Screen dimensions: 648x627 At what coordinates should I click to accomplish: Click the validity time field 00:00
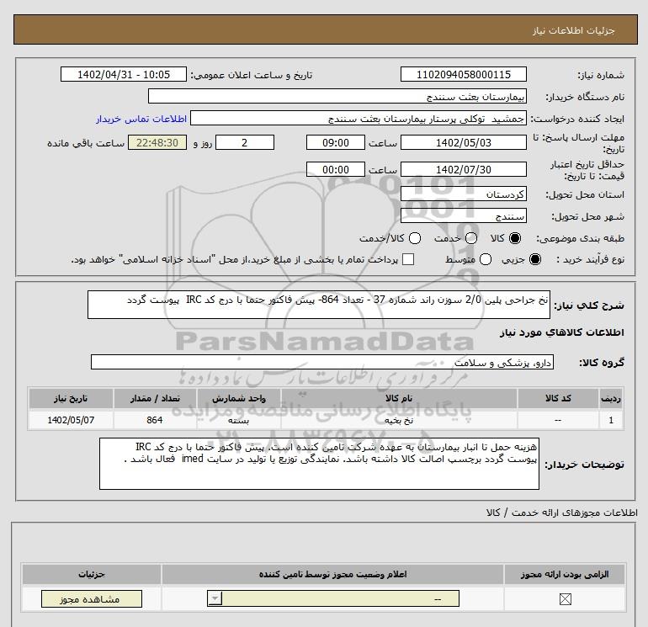coord(336,169)
